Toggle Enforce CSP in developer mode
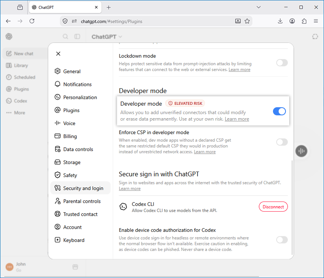The width and height of the screenshot is (324, 278). [282, 142]
